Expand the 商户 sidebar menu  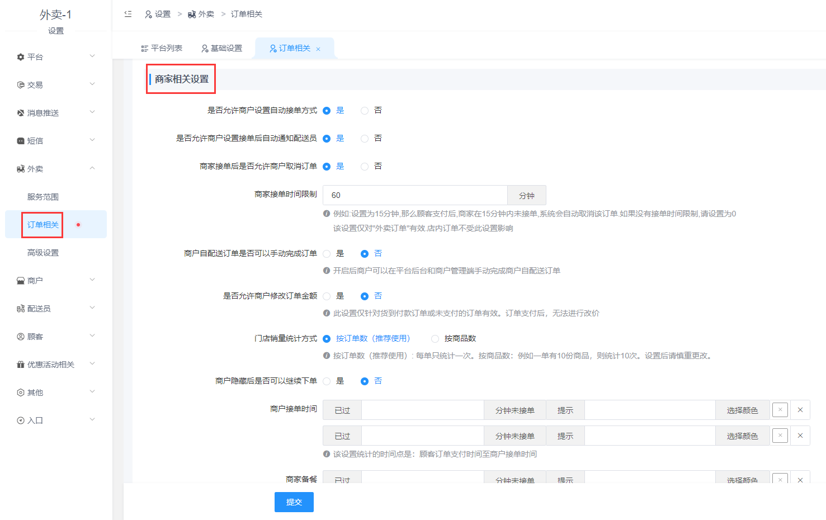pyautogui.click(x=56, y=281)
